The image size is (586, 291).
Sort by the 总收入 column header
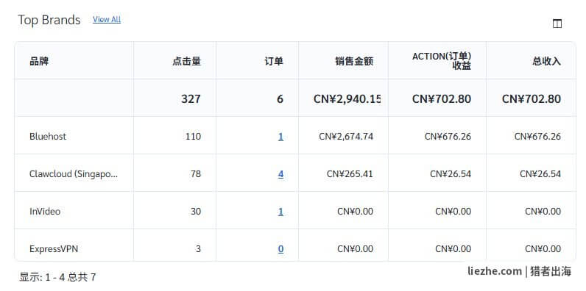547,61
